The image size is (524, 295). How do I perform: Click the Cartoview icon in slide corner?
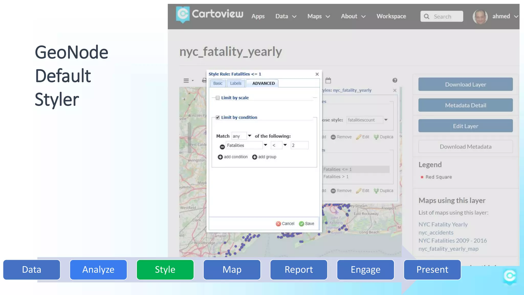[x=510, y=277]
